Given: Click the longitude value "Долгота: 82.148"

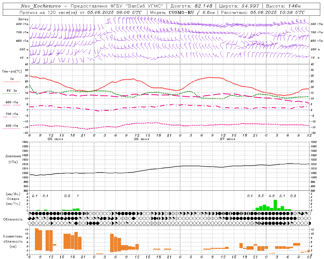Looking at the screenshot, I should coord(191,6).
